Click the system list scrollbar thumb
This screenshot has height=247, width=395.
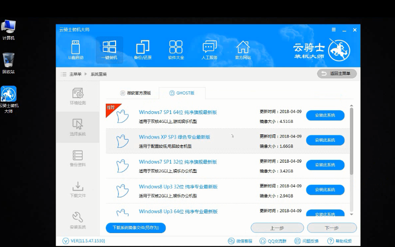click(351, 141)
